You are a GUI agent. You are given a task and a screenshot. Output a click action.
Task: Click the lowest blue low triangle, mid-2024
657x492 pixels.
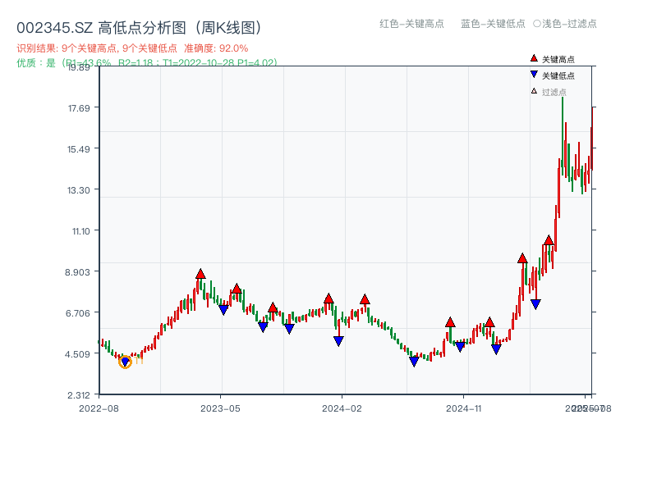tap(414, 362)
